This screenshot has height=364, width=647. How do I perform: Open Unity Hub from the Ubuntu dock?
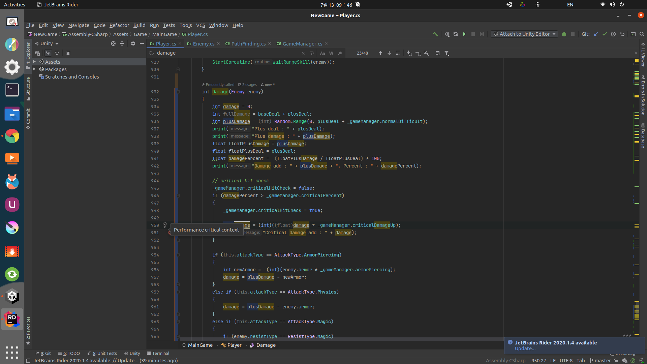coord(12,297)
